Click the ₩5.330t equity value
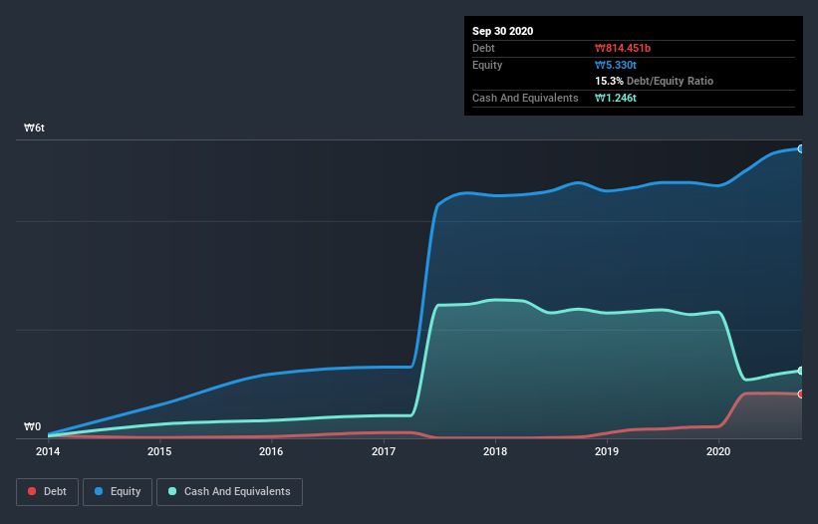818x524 pixels. [616, 65]
